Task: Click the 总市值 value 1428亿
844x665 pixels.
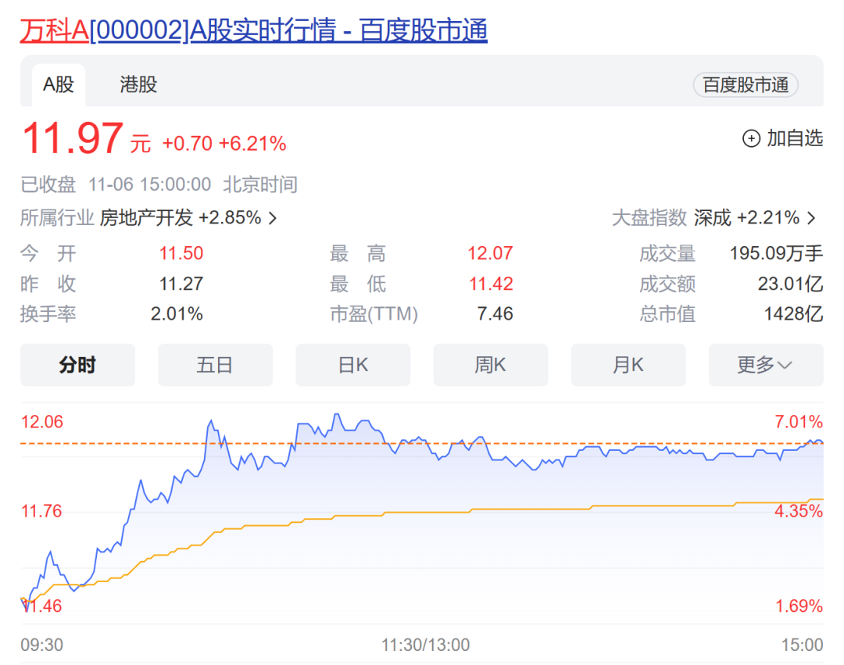Action: click(x=794, y=313)
